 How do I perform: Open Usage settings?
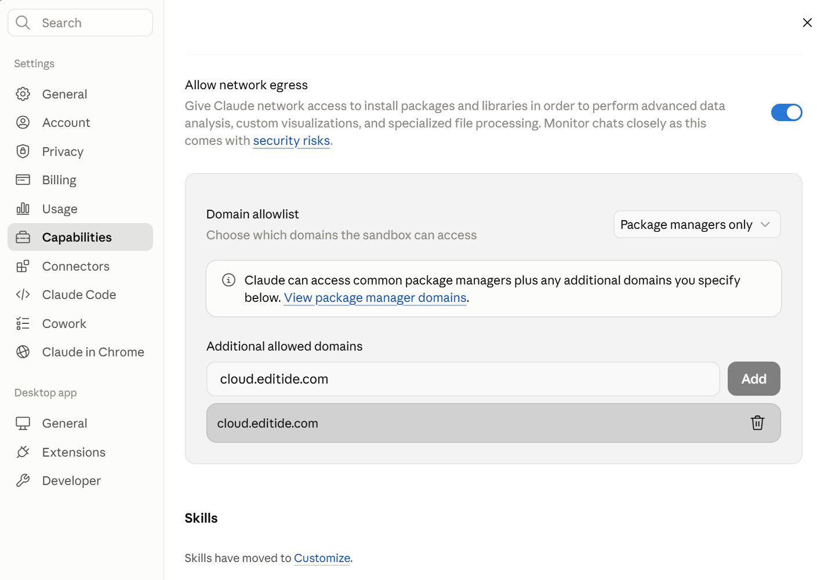pyautogui.click(x=80, y=209)
